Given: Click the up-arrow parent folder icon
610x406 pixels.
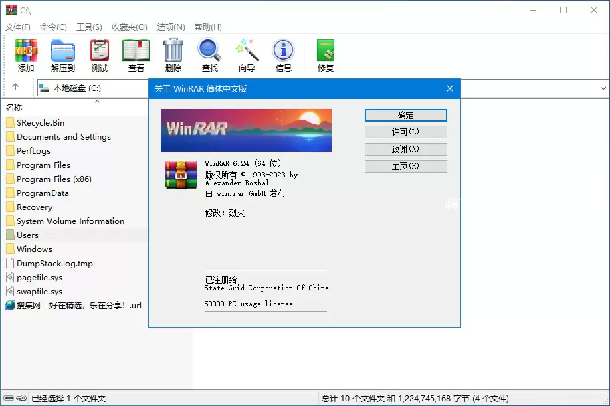Looking at the screenshot, I should (x=15, y=87).
